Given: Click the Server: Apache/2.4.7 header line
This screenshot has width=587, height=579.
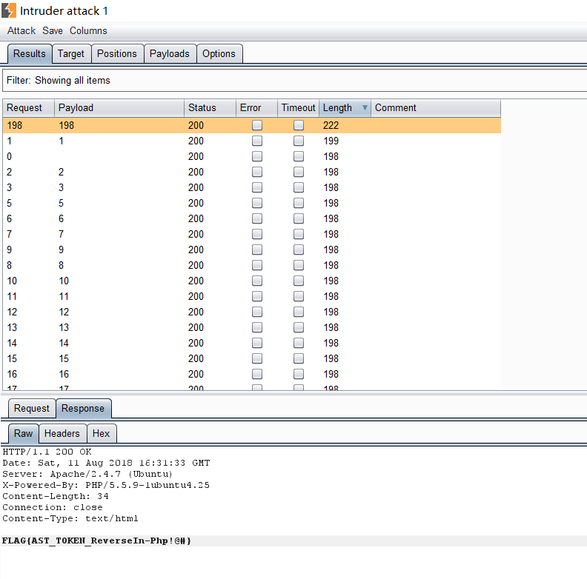Looking at the screenshot, I should coord(87,475).
